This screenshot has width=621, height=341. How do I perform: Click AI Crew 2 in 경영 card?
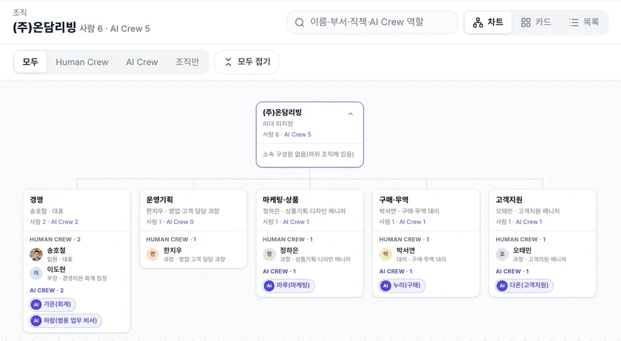(64, 222)
